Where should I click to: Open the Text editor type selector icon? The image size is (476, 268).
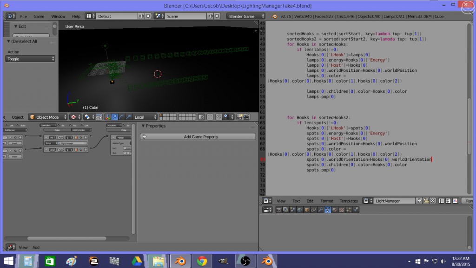tap(265, 201)
